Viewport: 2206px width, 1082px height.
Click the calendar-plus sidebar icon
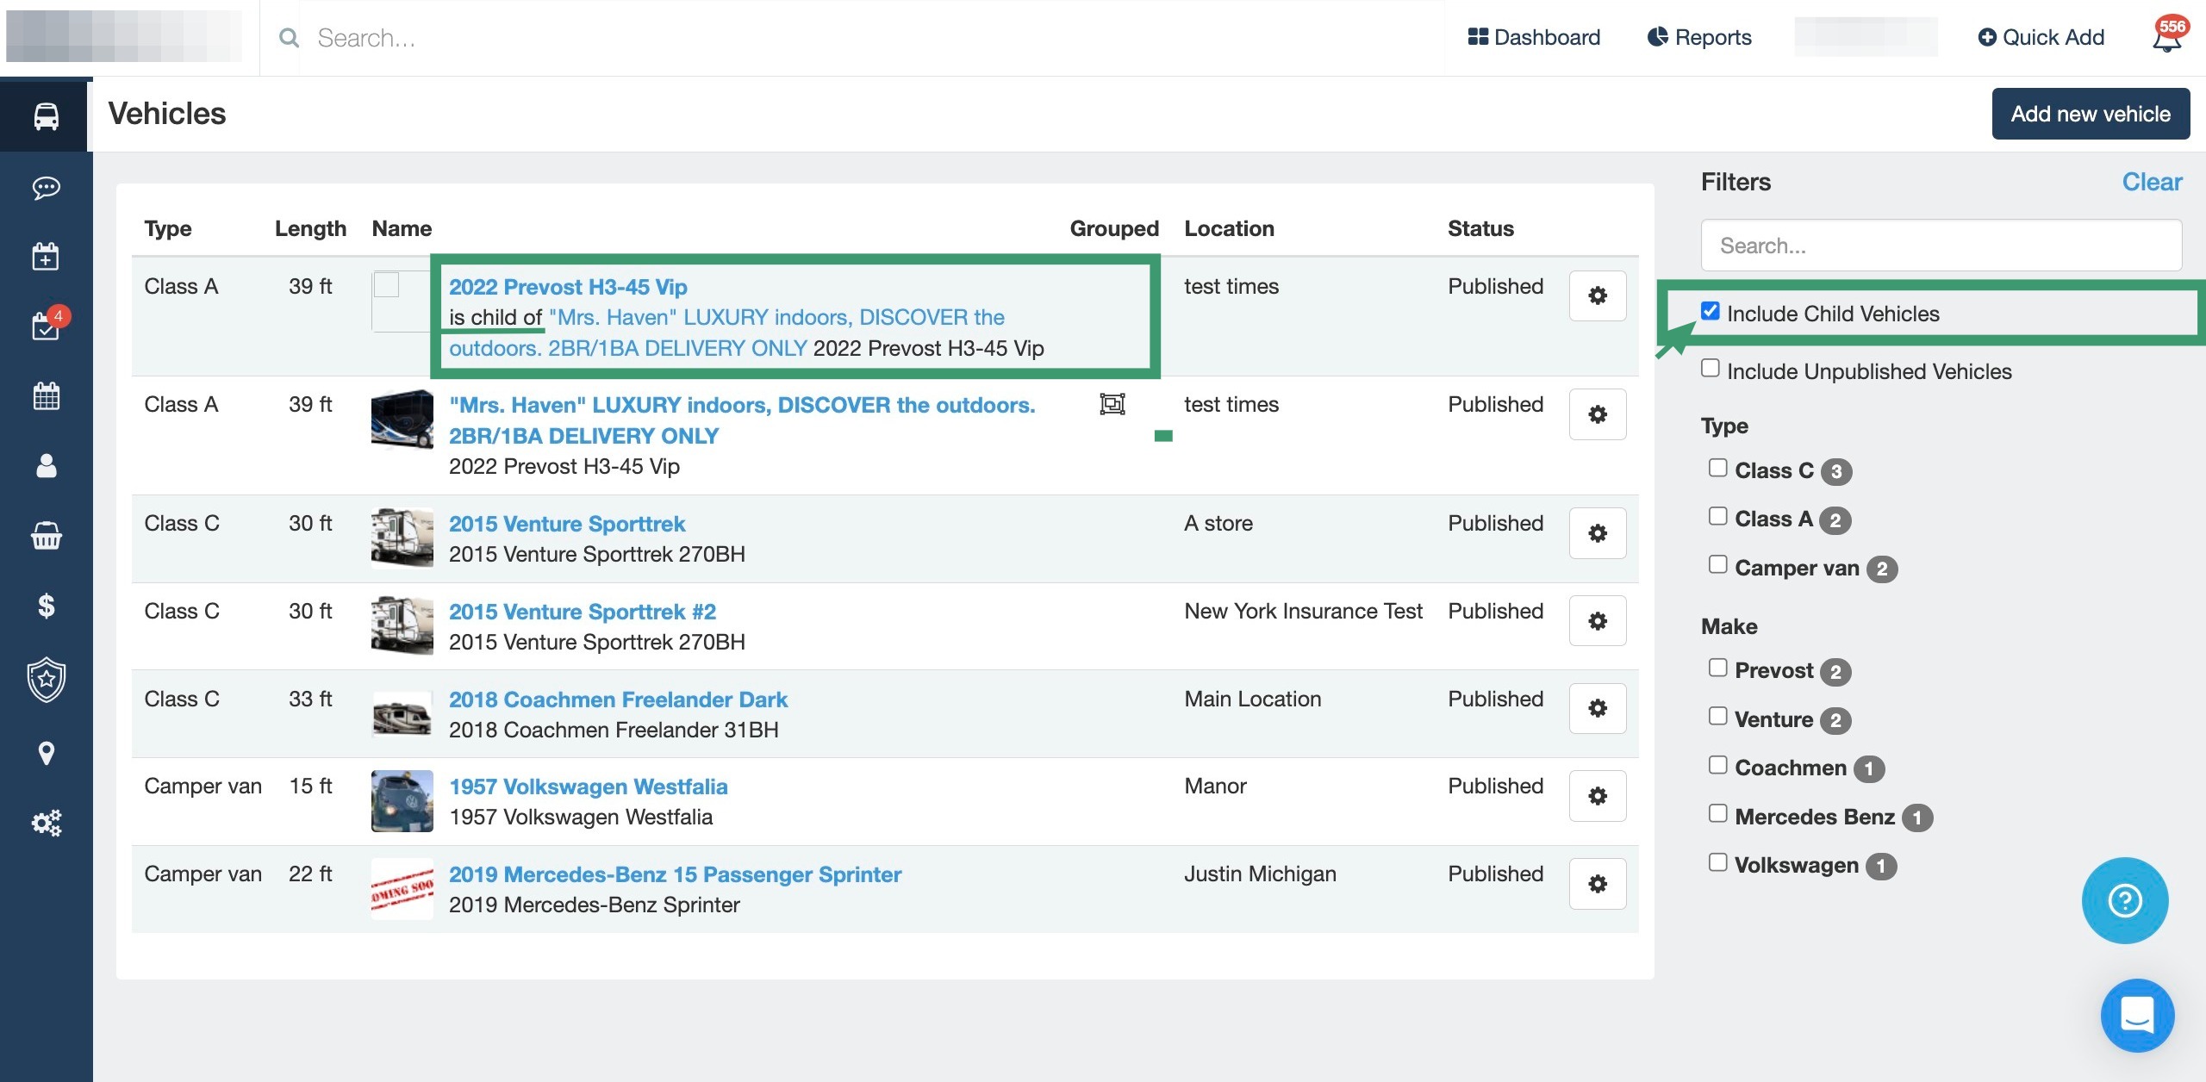(x=46, y=256)
